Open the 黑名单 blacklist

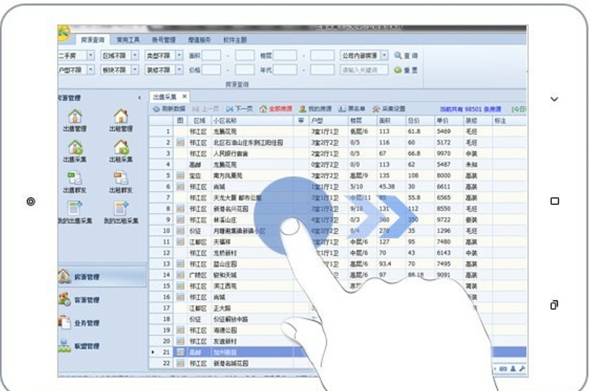(x=352, y=109)
